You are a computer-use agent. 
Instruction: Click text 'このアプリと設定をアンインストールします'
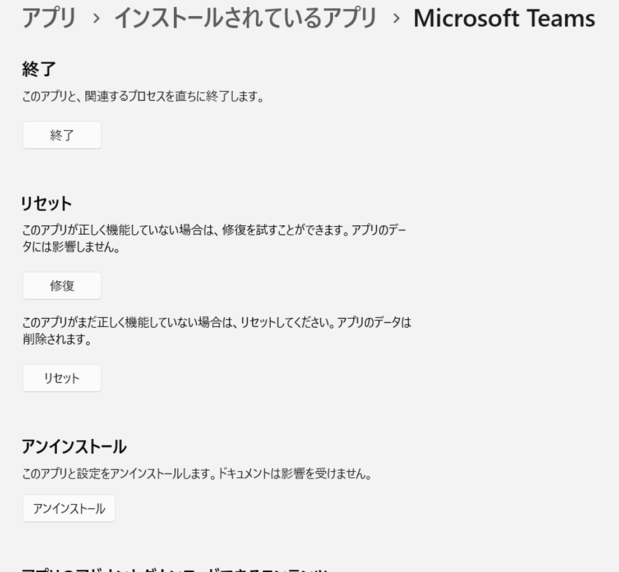click(197, 473)
